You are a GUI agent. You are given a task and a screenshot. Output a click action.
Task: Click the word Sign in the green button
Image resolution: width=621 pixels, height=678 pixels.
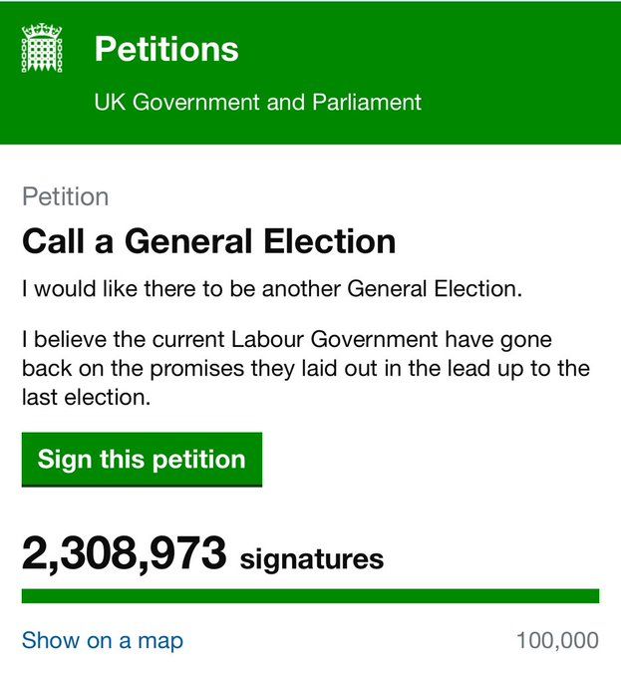(x=65, y=460)
